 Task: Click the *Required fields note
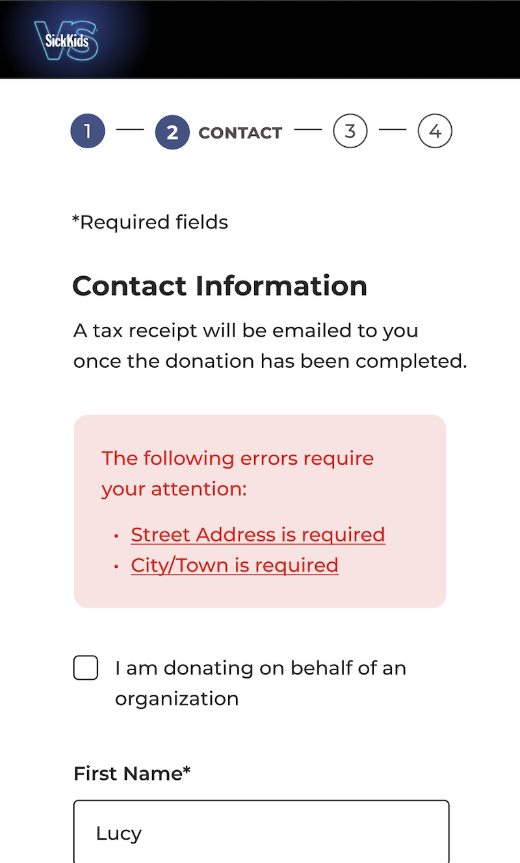pos(150,222)
